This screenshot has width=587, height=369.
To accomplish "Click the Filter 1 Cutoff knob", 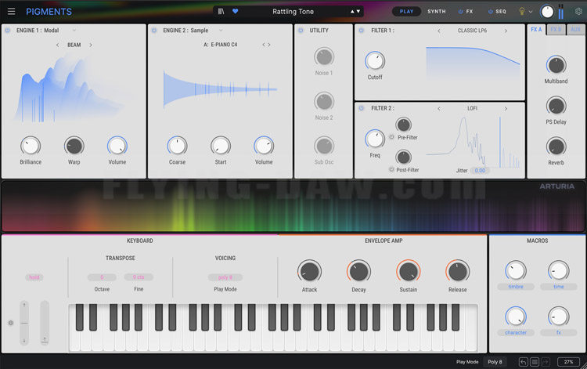I will coord(375,61).
